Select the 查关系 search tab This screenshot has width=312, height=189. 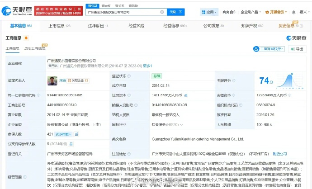[x=119, y=6]
